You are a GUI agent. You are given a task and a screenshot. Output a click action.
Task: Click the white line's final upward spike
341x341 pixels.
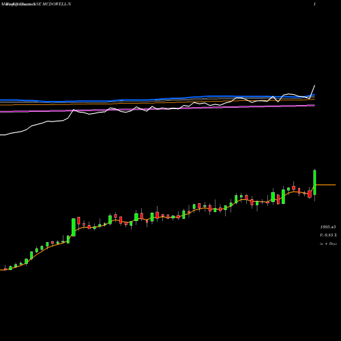(x=312, y=92)
